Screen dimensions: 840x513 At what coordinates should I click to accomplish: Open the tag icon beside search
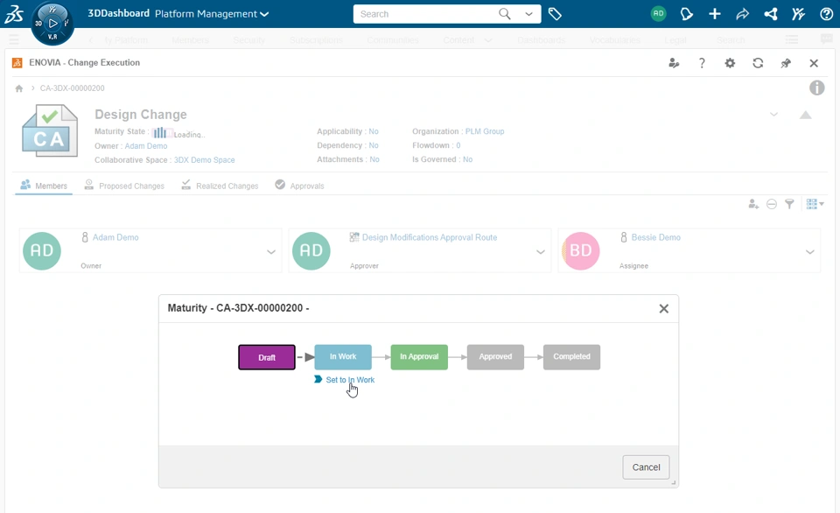point(555,14)
